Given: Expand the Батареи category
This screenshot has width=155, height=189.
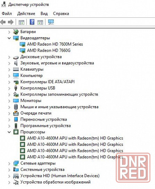Looking at the screenshot, I should pos(9,32).
